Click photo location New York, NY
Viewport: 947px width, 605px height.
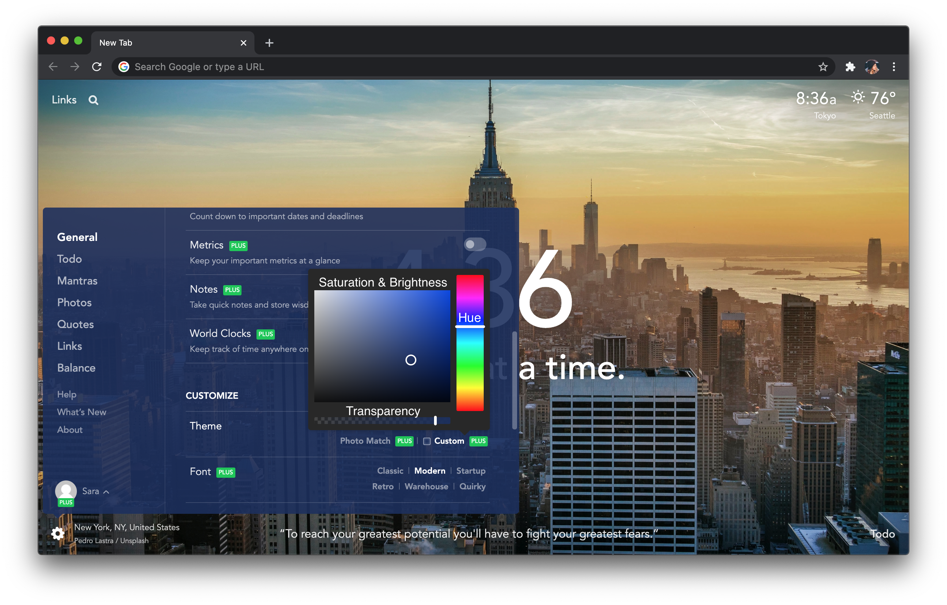pos(127,527)
